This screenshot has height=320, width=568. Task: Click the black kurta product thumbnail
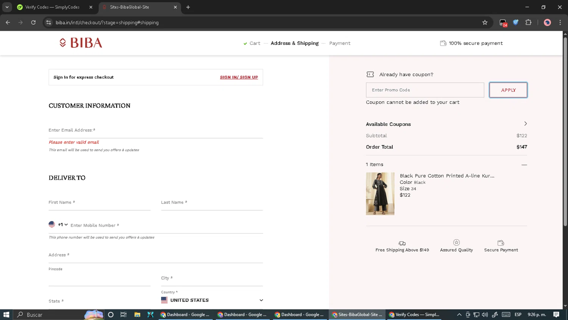point(380,194)
